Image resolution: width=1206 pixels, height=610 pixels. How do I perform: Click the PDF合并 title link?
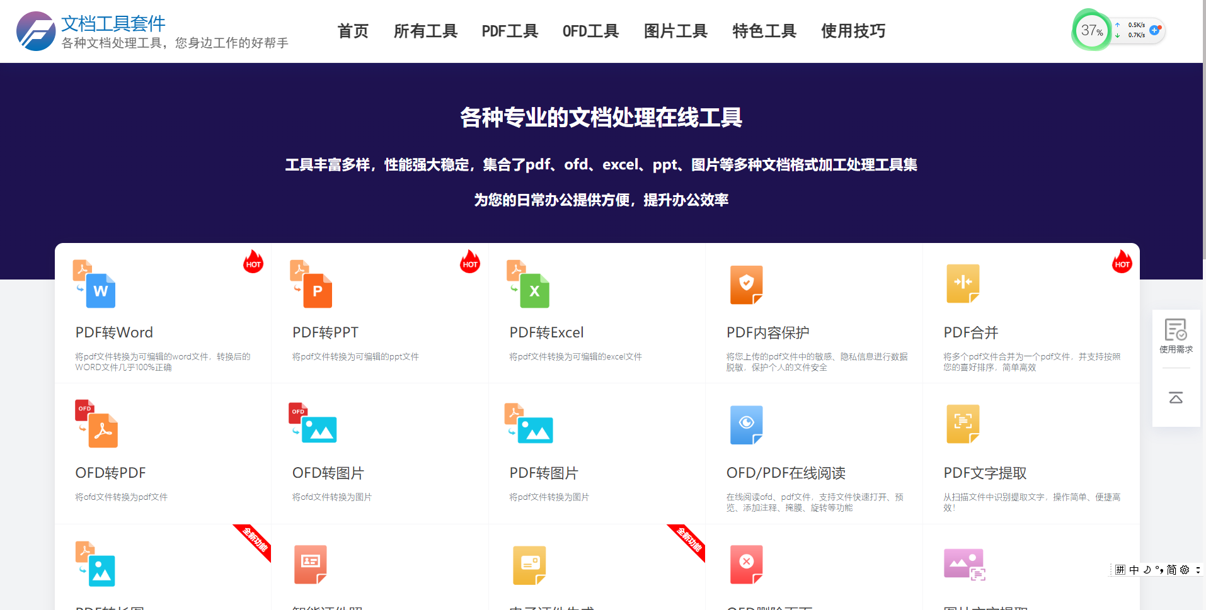tap(971, 332)
